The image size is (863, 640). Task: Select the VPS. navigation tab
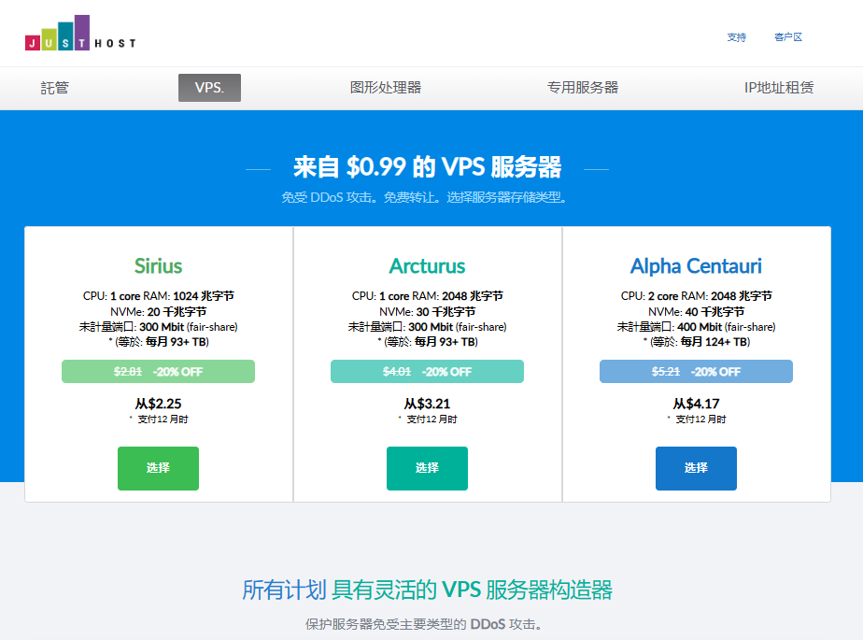[x=209, y=88]
